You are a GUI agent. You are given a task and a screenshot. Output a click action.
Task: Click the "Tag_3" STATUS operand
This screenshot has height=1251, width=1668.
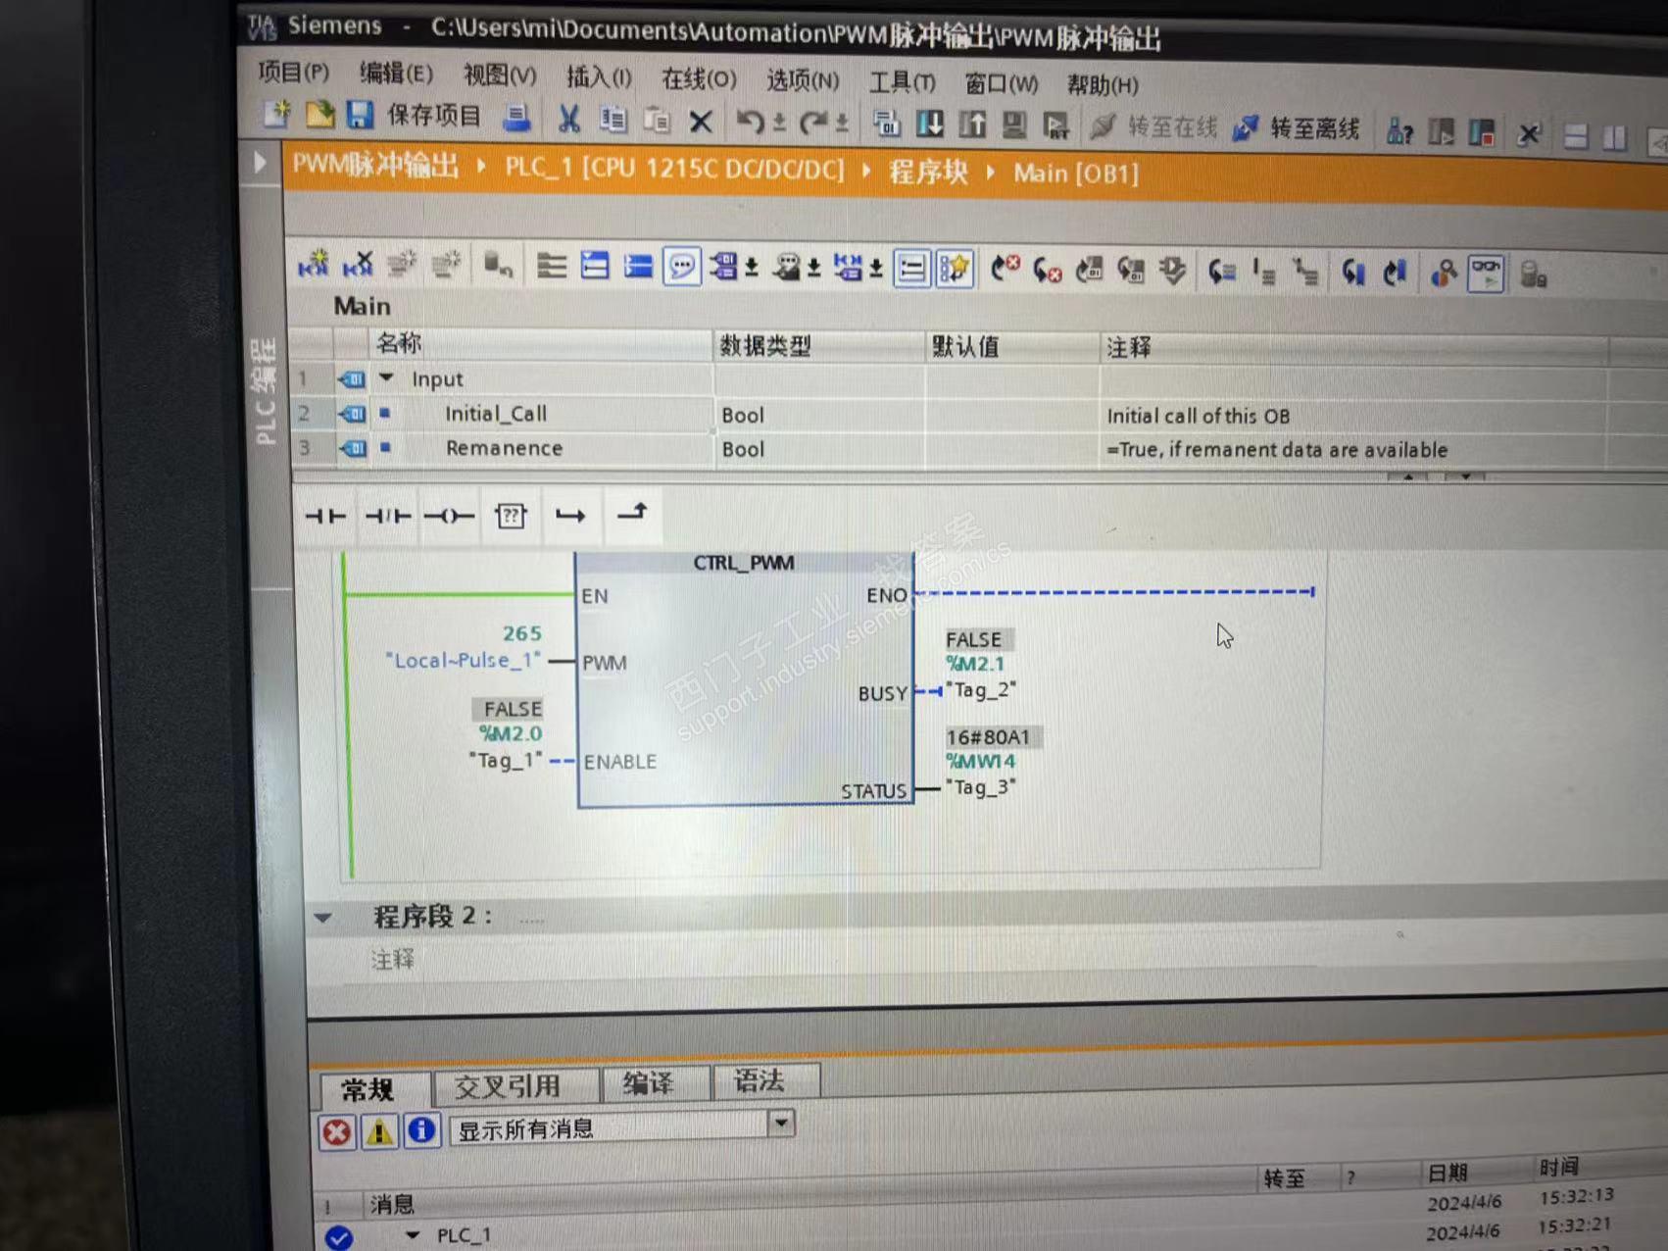(981, 787)
